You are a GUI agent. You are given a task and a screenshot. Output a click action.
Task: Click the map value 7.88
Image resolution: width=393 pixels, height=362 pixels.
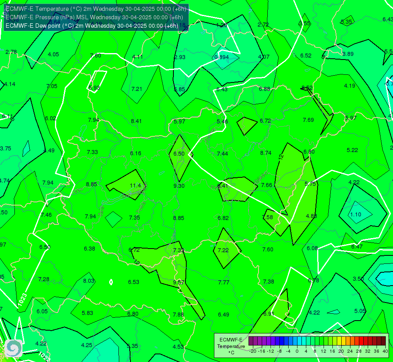(178, 315)
